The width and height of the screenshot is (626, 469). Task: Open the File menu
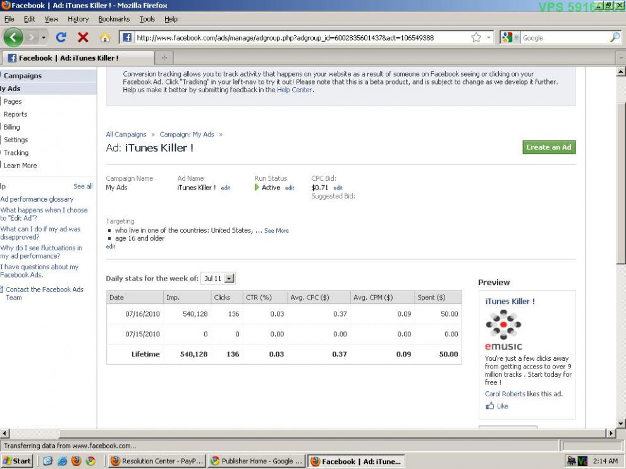pyautogui.click(x=9, y=19)
